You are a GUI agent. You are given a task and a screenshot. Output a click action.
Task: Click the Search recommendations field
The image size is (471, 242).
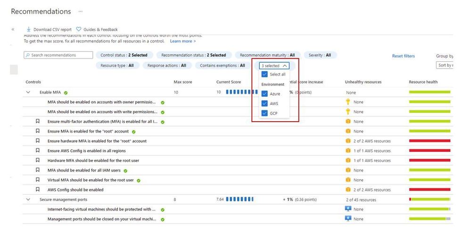click(x=58, y=55)
